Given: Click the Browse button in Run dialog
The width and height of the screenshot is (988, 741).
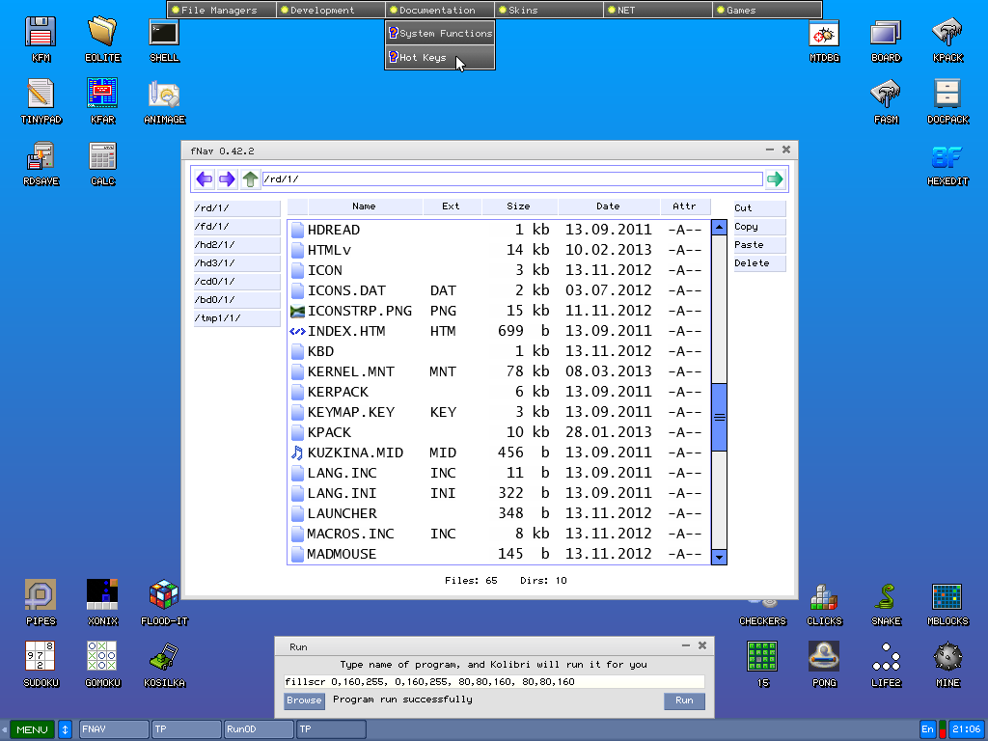Looking at the screenshot, I should click(x=304, y=700).
